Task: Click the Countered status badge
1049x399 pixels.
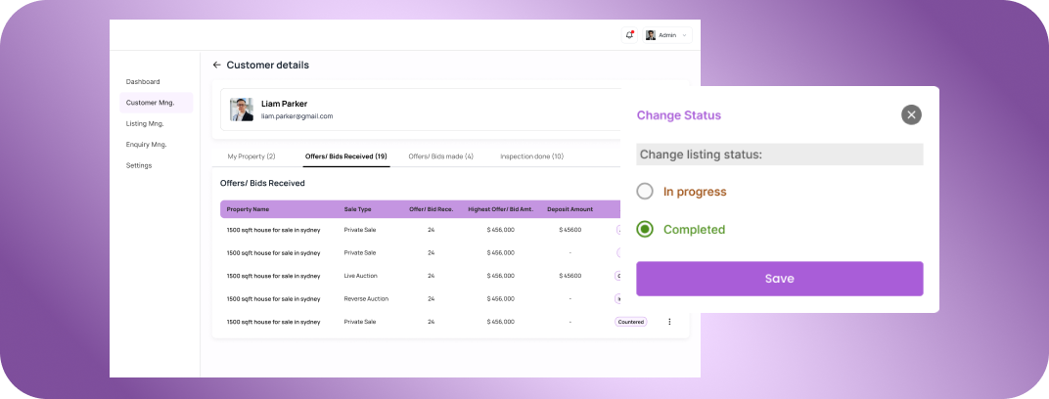Action: click(631, 322)
